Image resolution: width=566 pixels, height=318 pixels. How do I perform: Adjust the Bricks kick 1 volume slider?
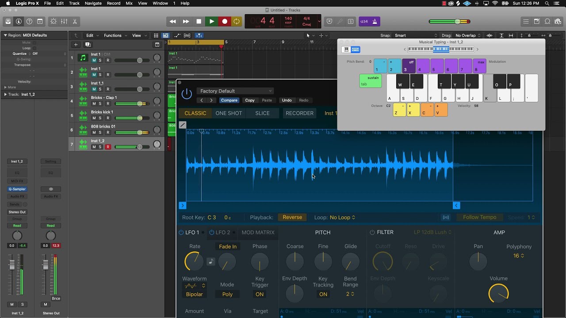point(132,118)
